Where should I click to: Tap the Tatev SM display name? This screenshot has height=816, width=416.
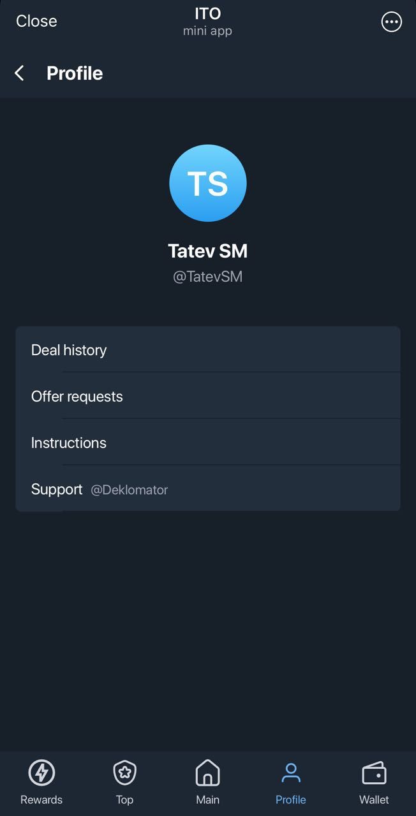pyautogui.click(x=207, y=251)
